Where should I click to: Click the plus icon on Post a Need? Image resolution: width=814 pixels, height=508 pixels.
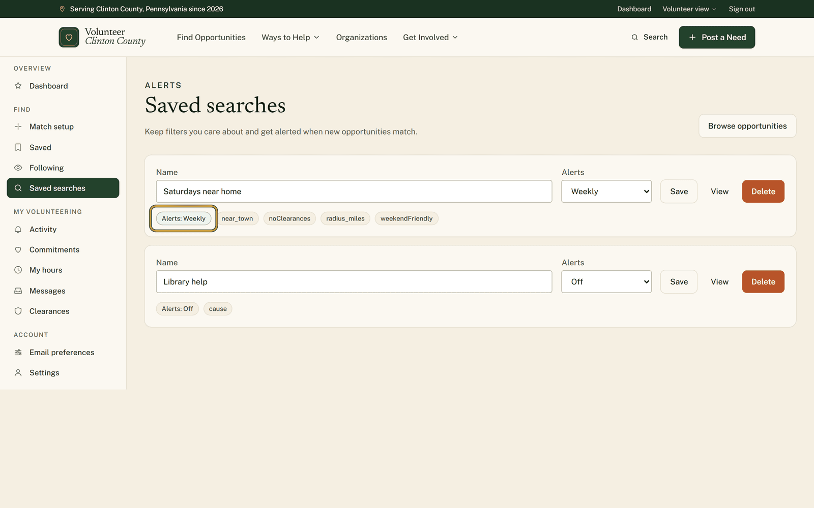[692, 38]
